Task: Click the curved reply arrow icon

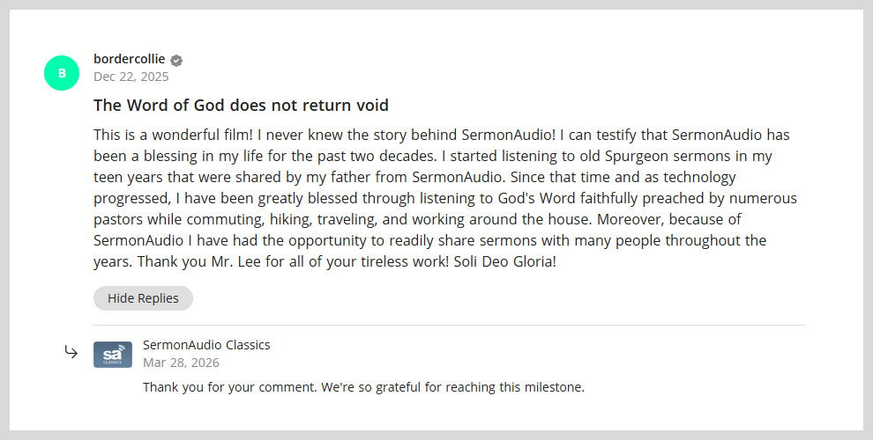Action: click(x=71, y=352)
